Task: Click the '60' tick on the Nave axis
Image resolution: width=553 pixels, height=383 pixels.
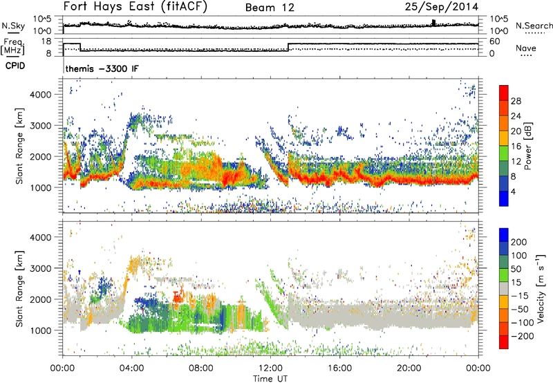Action: [x=495, y=41]
